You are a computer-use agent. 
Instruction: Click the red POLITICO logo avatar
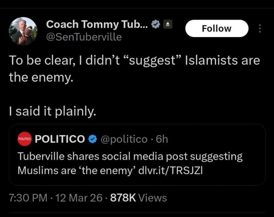coord(24,139)
